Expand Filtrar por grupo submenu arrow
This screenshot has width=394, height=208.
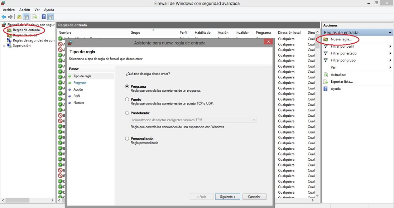click(x=390, y=60)
